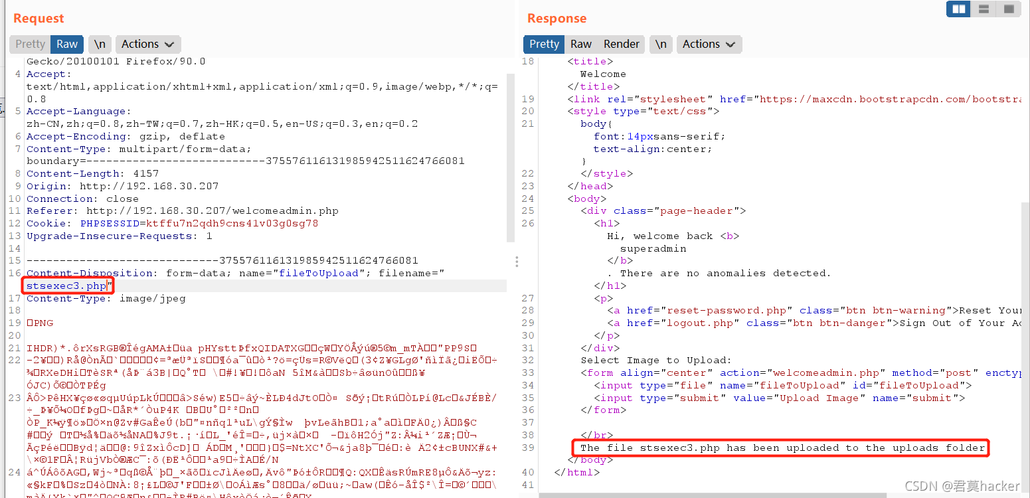Toggle \n display in Response panel
The height and width of the screenshot is (498, 1030).
point(661,44)
